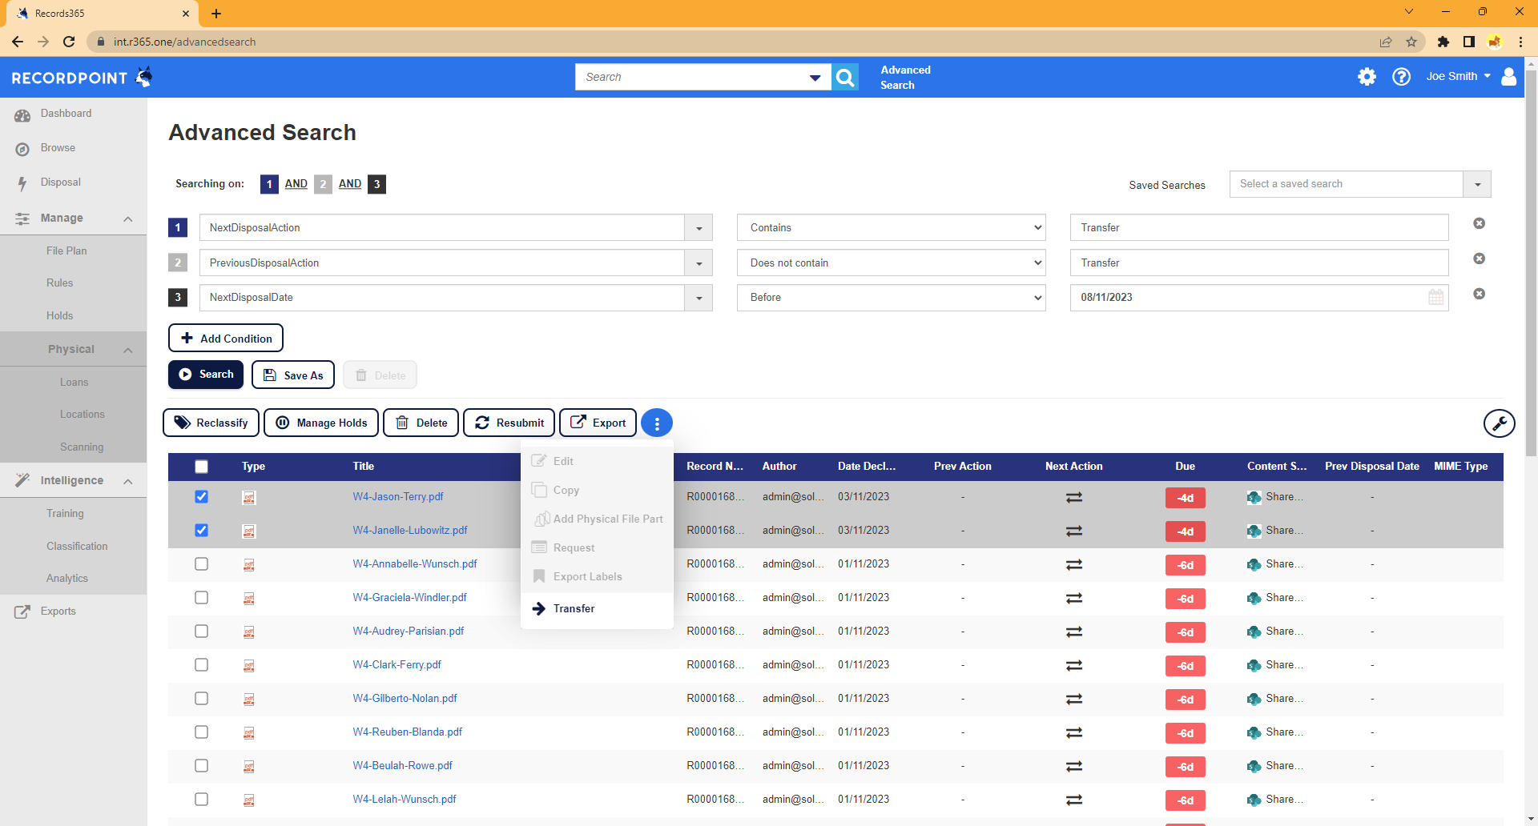This screenshot has width=1538, height=826.
Task: Click the magnifier search icon button
Action: coord(845,77)
